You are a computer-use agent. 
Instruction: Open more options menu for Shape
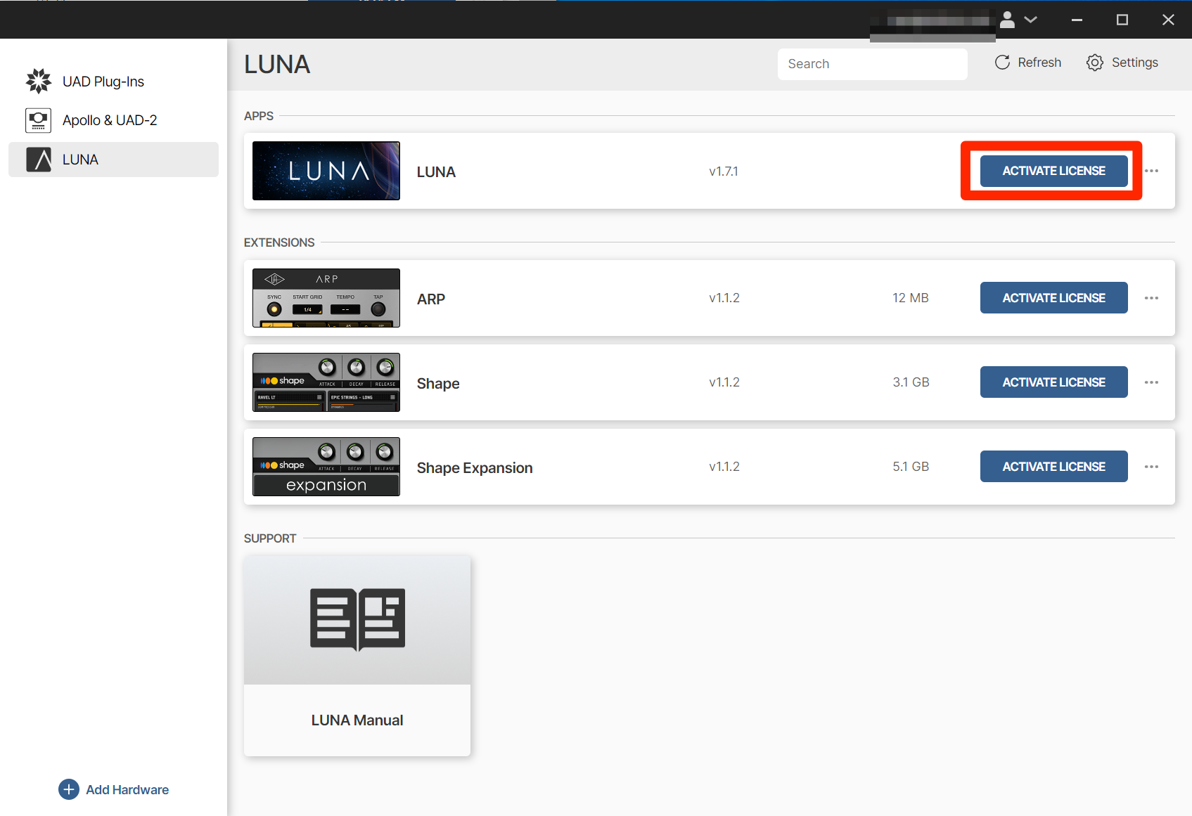(1151, 382)
